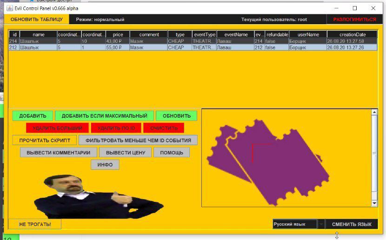Expand language list with the dropdown arrow
This screenshot has height=240, width=386.
pyautogui.click(x=321, y=224)
